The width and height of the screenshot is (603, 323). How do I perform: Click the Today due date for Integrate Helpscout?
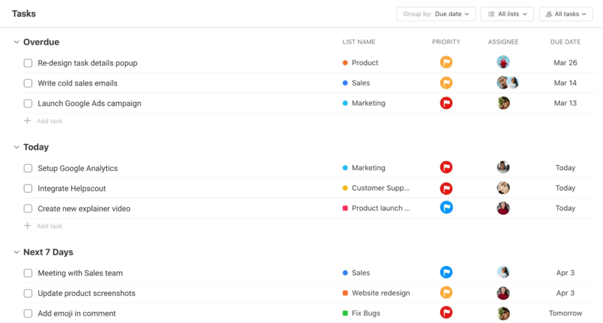pos(565,188)
